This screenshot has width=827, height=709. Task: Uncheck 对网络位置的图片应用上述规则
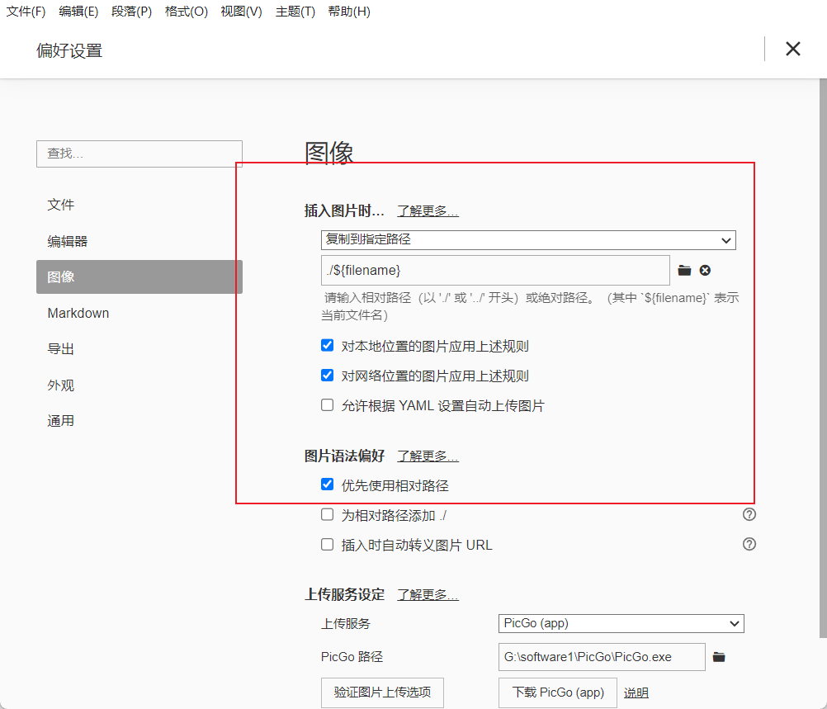click(x=327, y=375)
